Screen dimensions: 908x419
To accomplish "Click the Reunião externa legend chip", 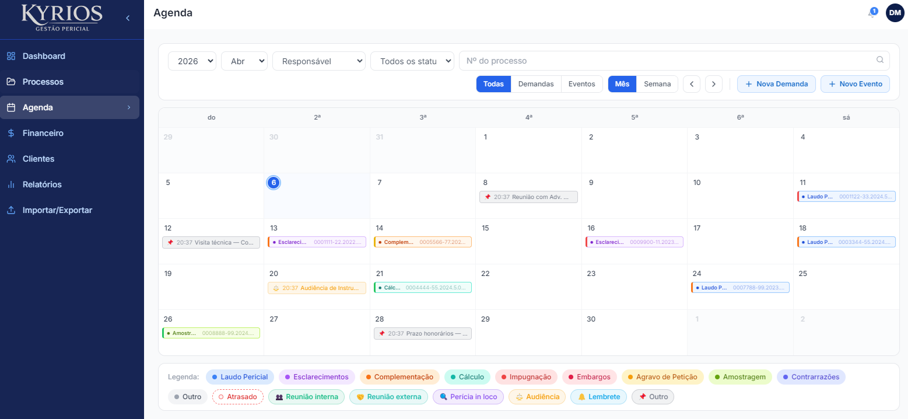I will tap(388, 397).
